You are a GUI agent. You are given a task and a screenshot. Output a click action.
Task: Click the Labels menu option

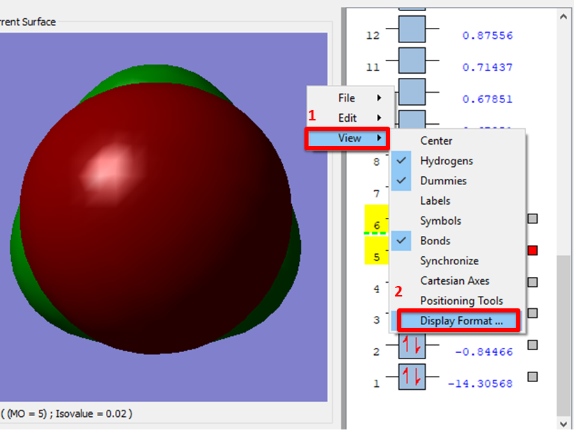(x=435, y=201)
